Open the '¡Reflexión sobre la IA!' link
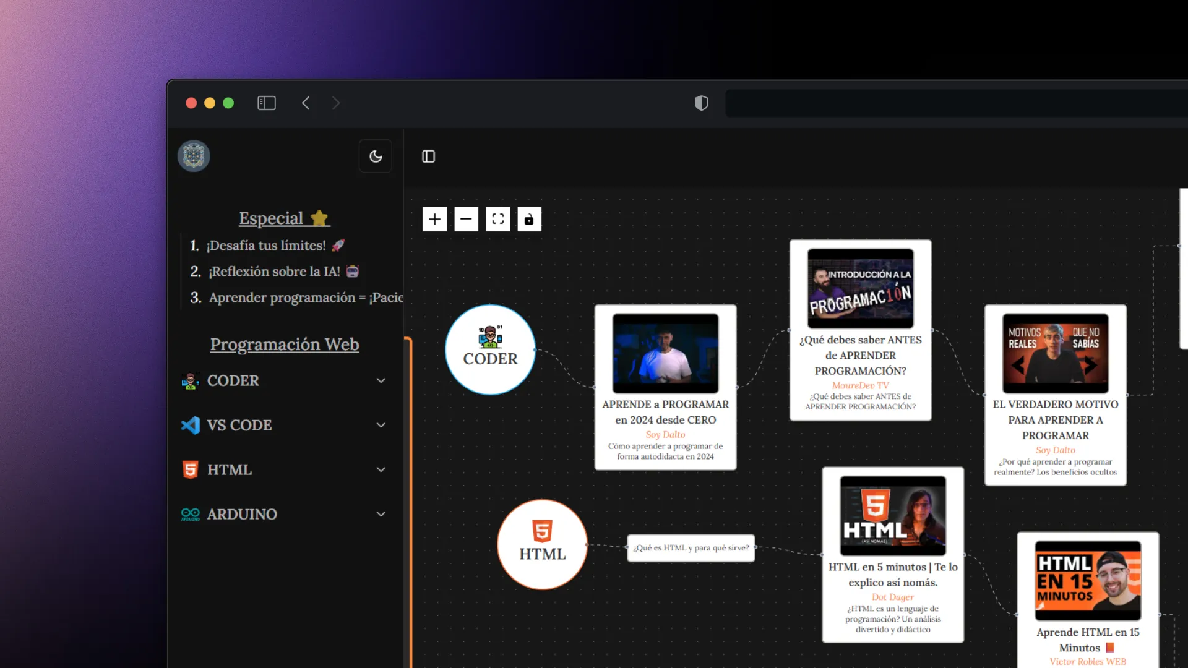This screenshot has width=1188, height=668. 274,271
